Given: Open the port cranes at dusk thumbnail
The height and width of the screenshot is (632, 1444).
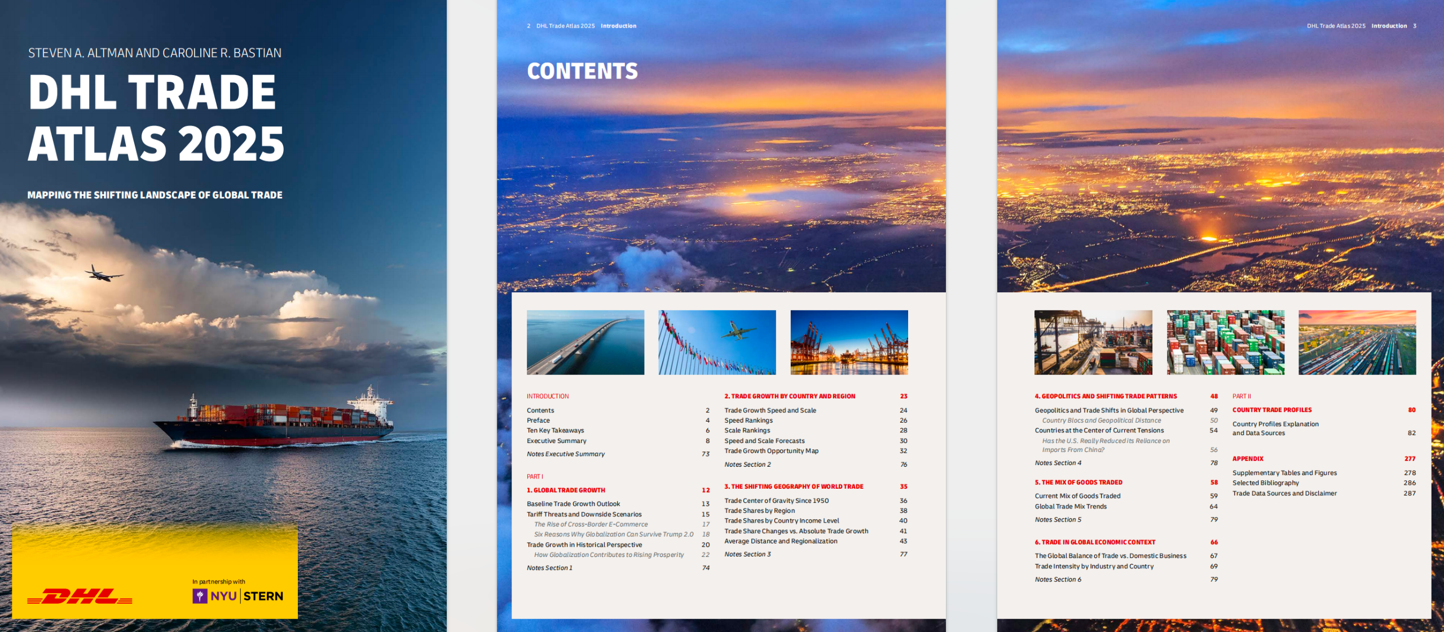Looking at the screenshot, I should tap(849, 343).
